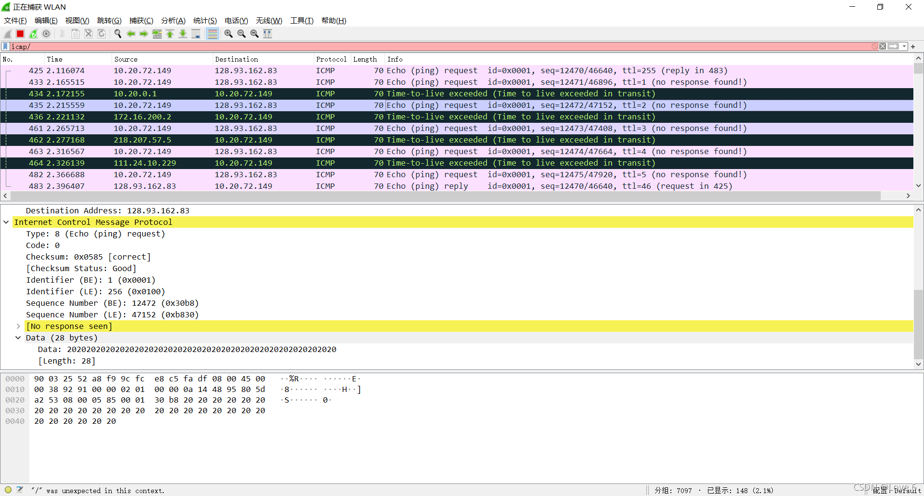
Task: Open the 编辑(E) menu
Action: [46, 21]
